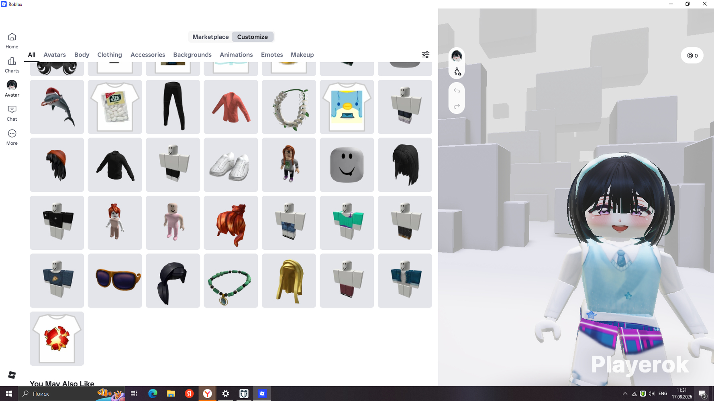This screenshot has width=714, height=401.
Task: Open the Avatar sidebar item
Action: [x=12, y=89]
